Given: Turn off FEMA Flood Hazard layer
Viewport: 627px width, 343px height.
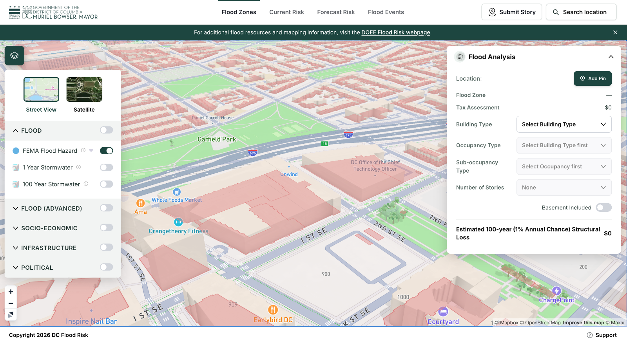Looking at the screenshot, I should pyautogui.click(x=106, y=151).
